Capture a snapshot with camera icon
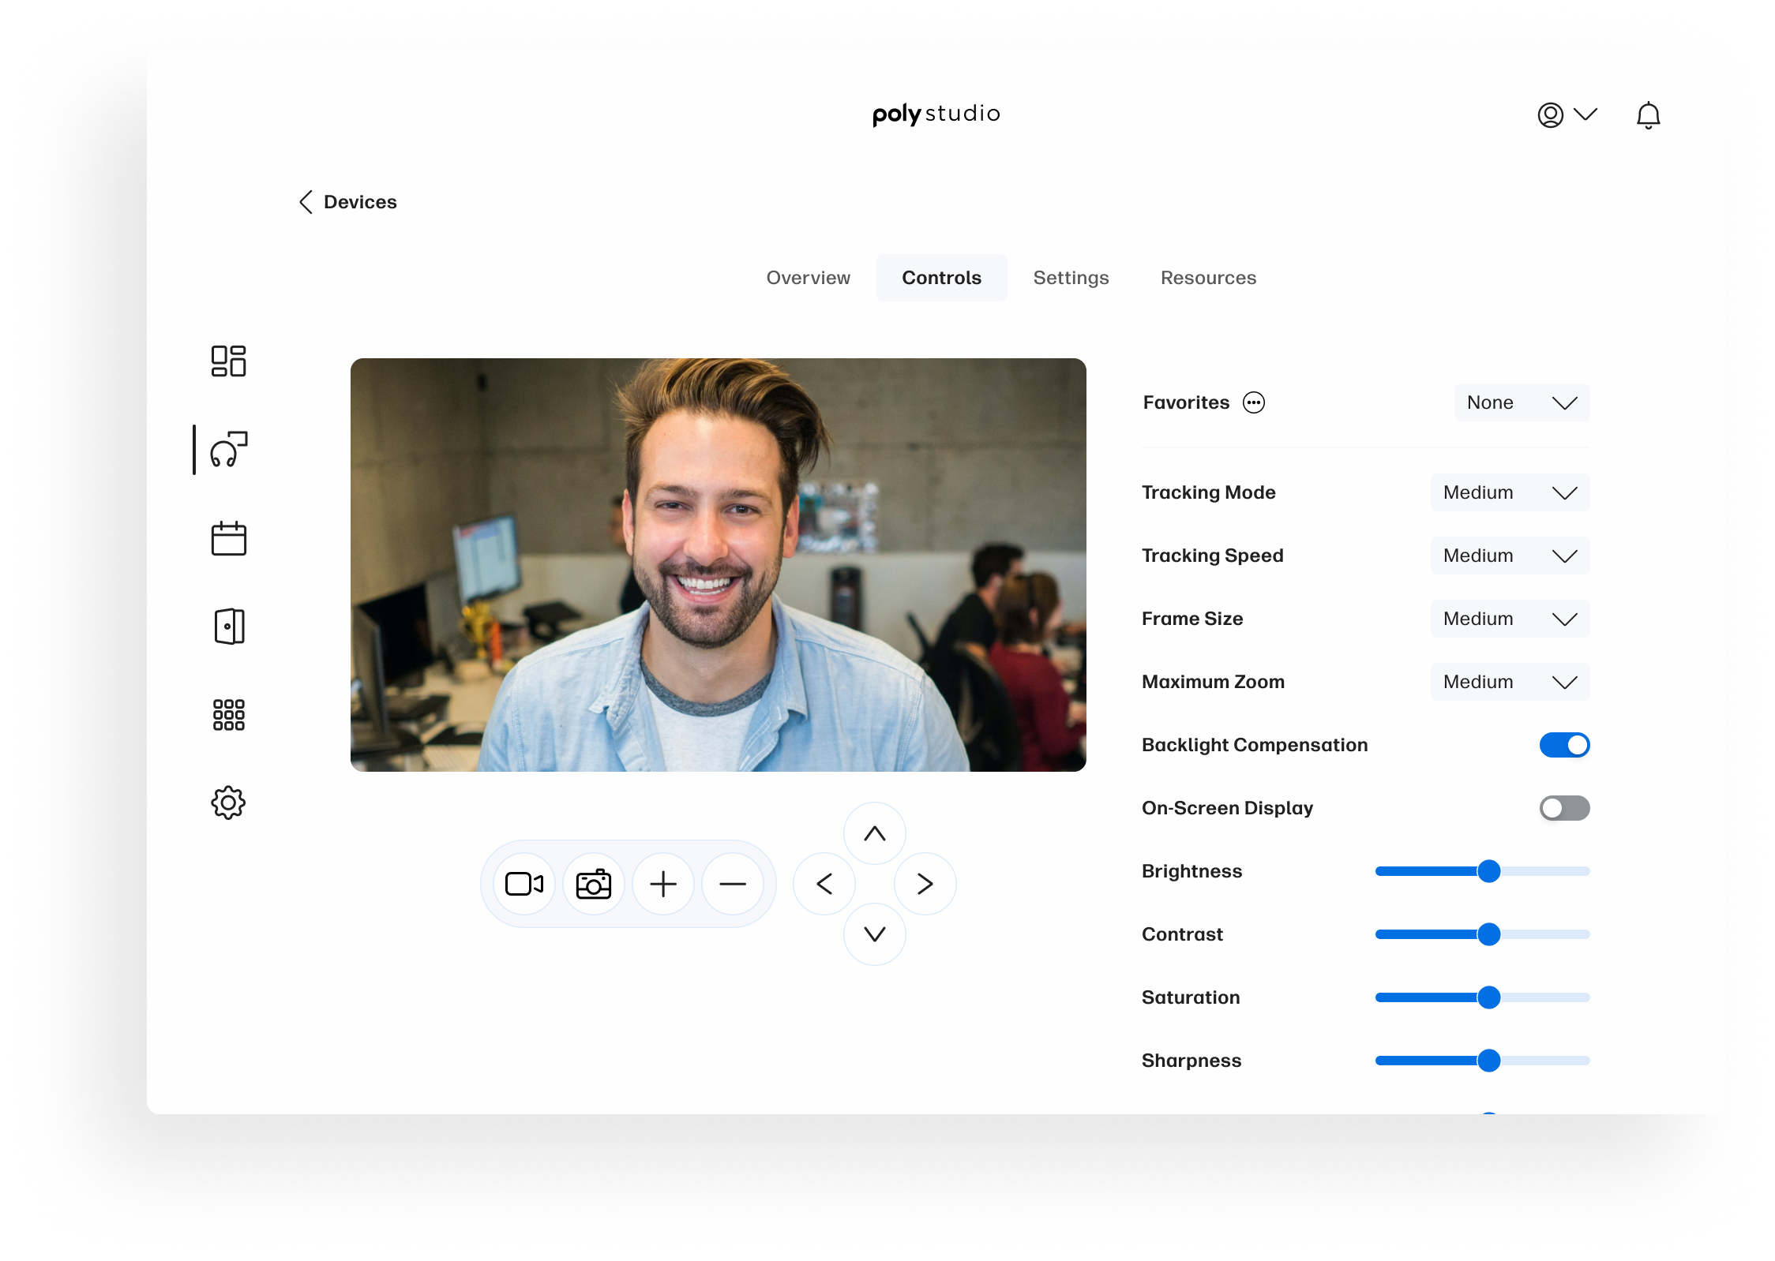Viewport: 1775px width, 1261px height. tap(593, 884)
